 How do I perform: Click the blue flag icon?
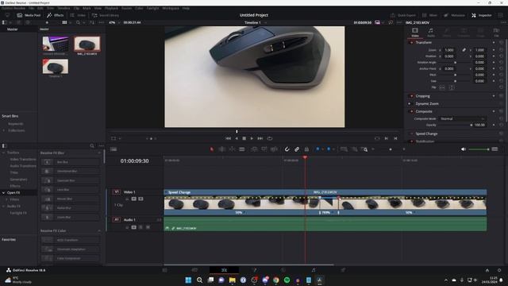point(317,149)
